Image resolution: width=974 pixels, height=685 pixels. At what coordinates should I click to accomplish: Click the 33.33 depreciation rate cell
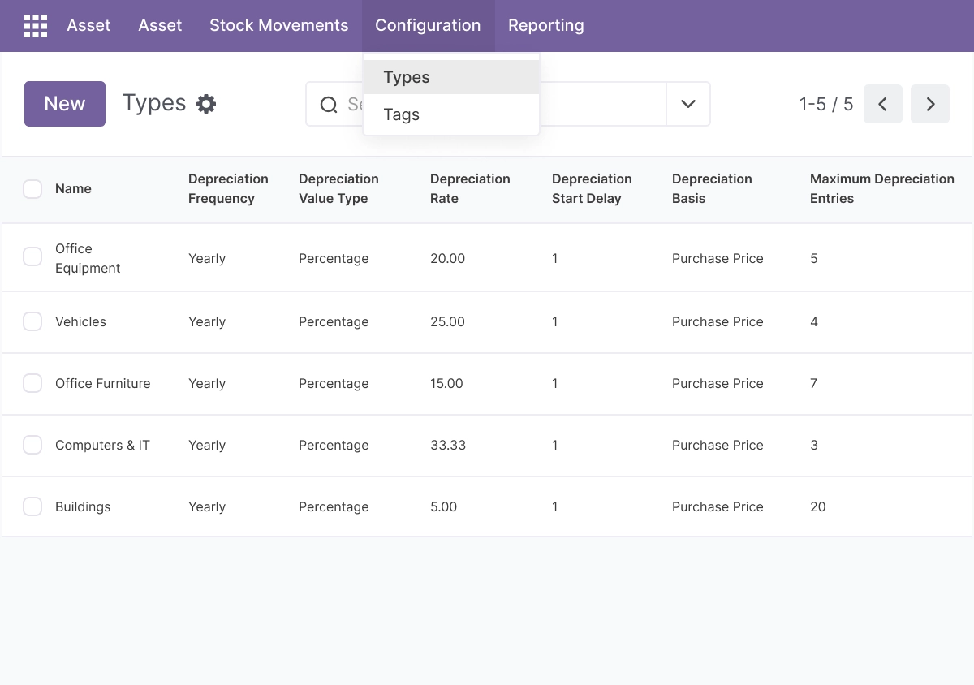[x=448, y=445]
